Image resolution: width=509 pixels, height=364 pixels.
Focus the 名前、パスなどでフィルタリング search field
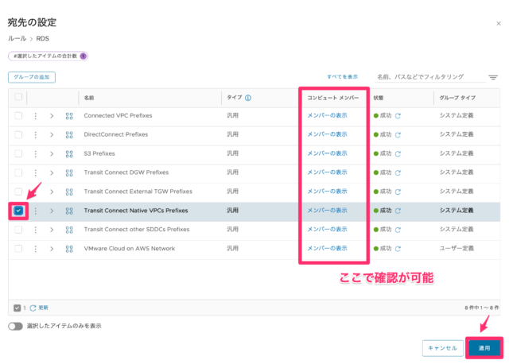(429, 77)
